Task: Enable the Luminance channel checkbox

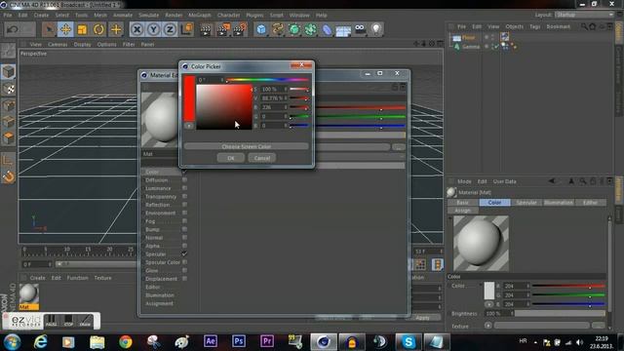Action: tap(184, 188)
